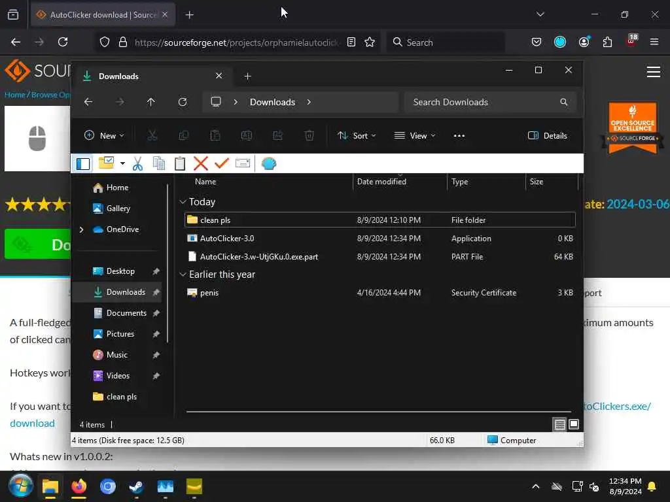Click the This PC monitor icon in address bar
This screenshot has height=502, width=670.
pyautogui.click(x=216, y=102)
